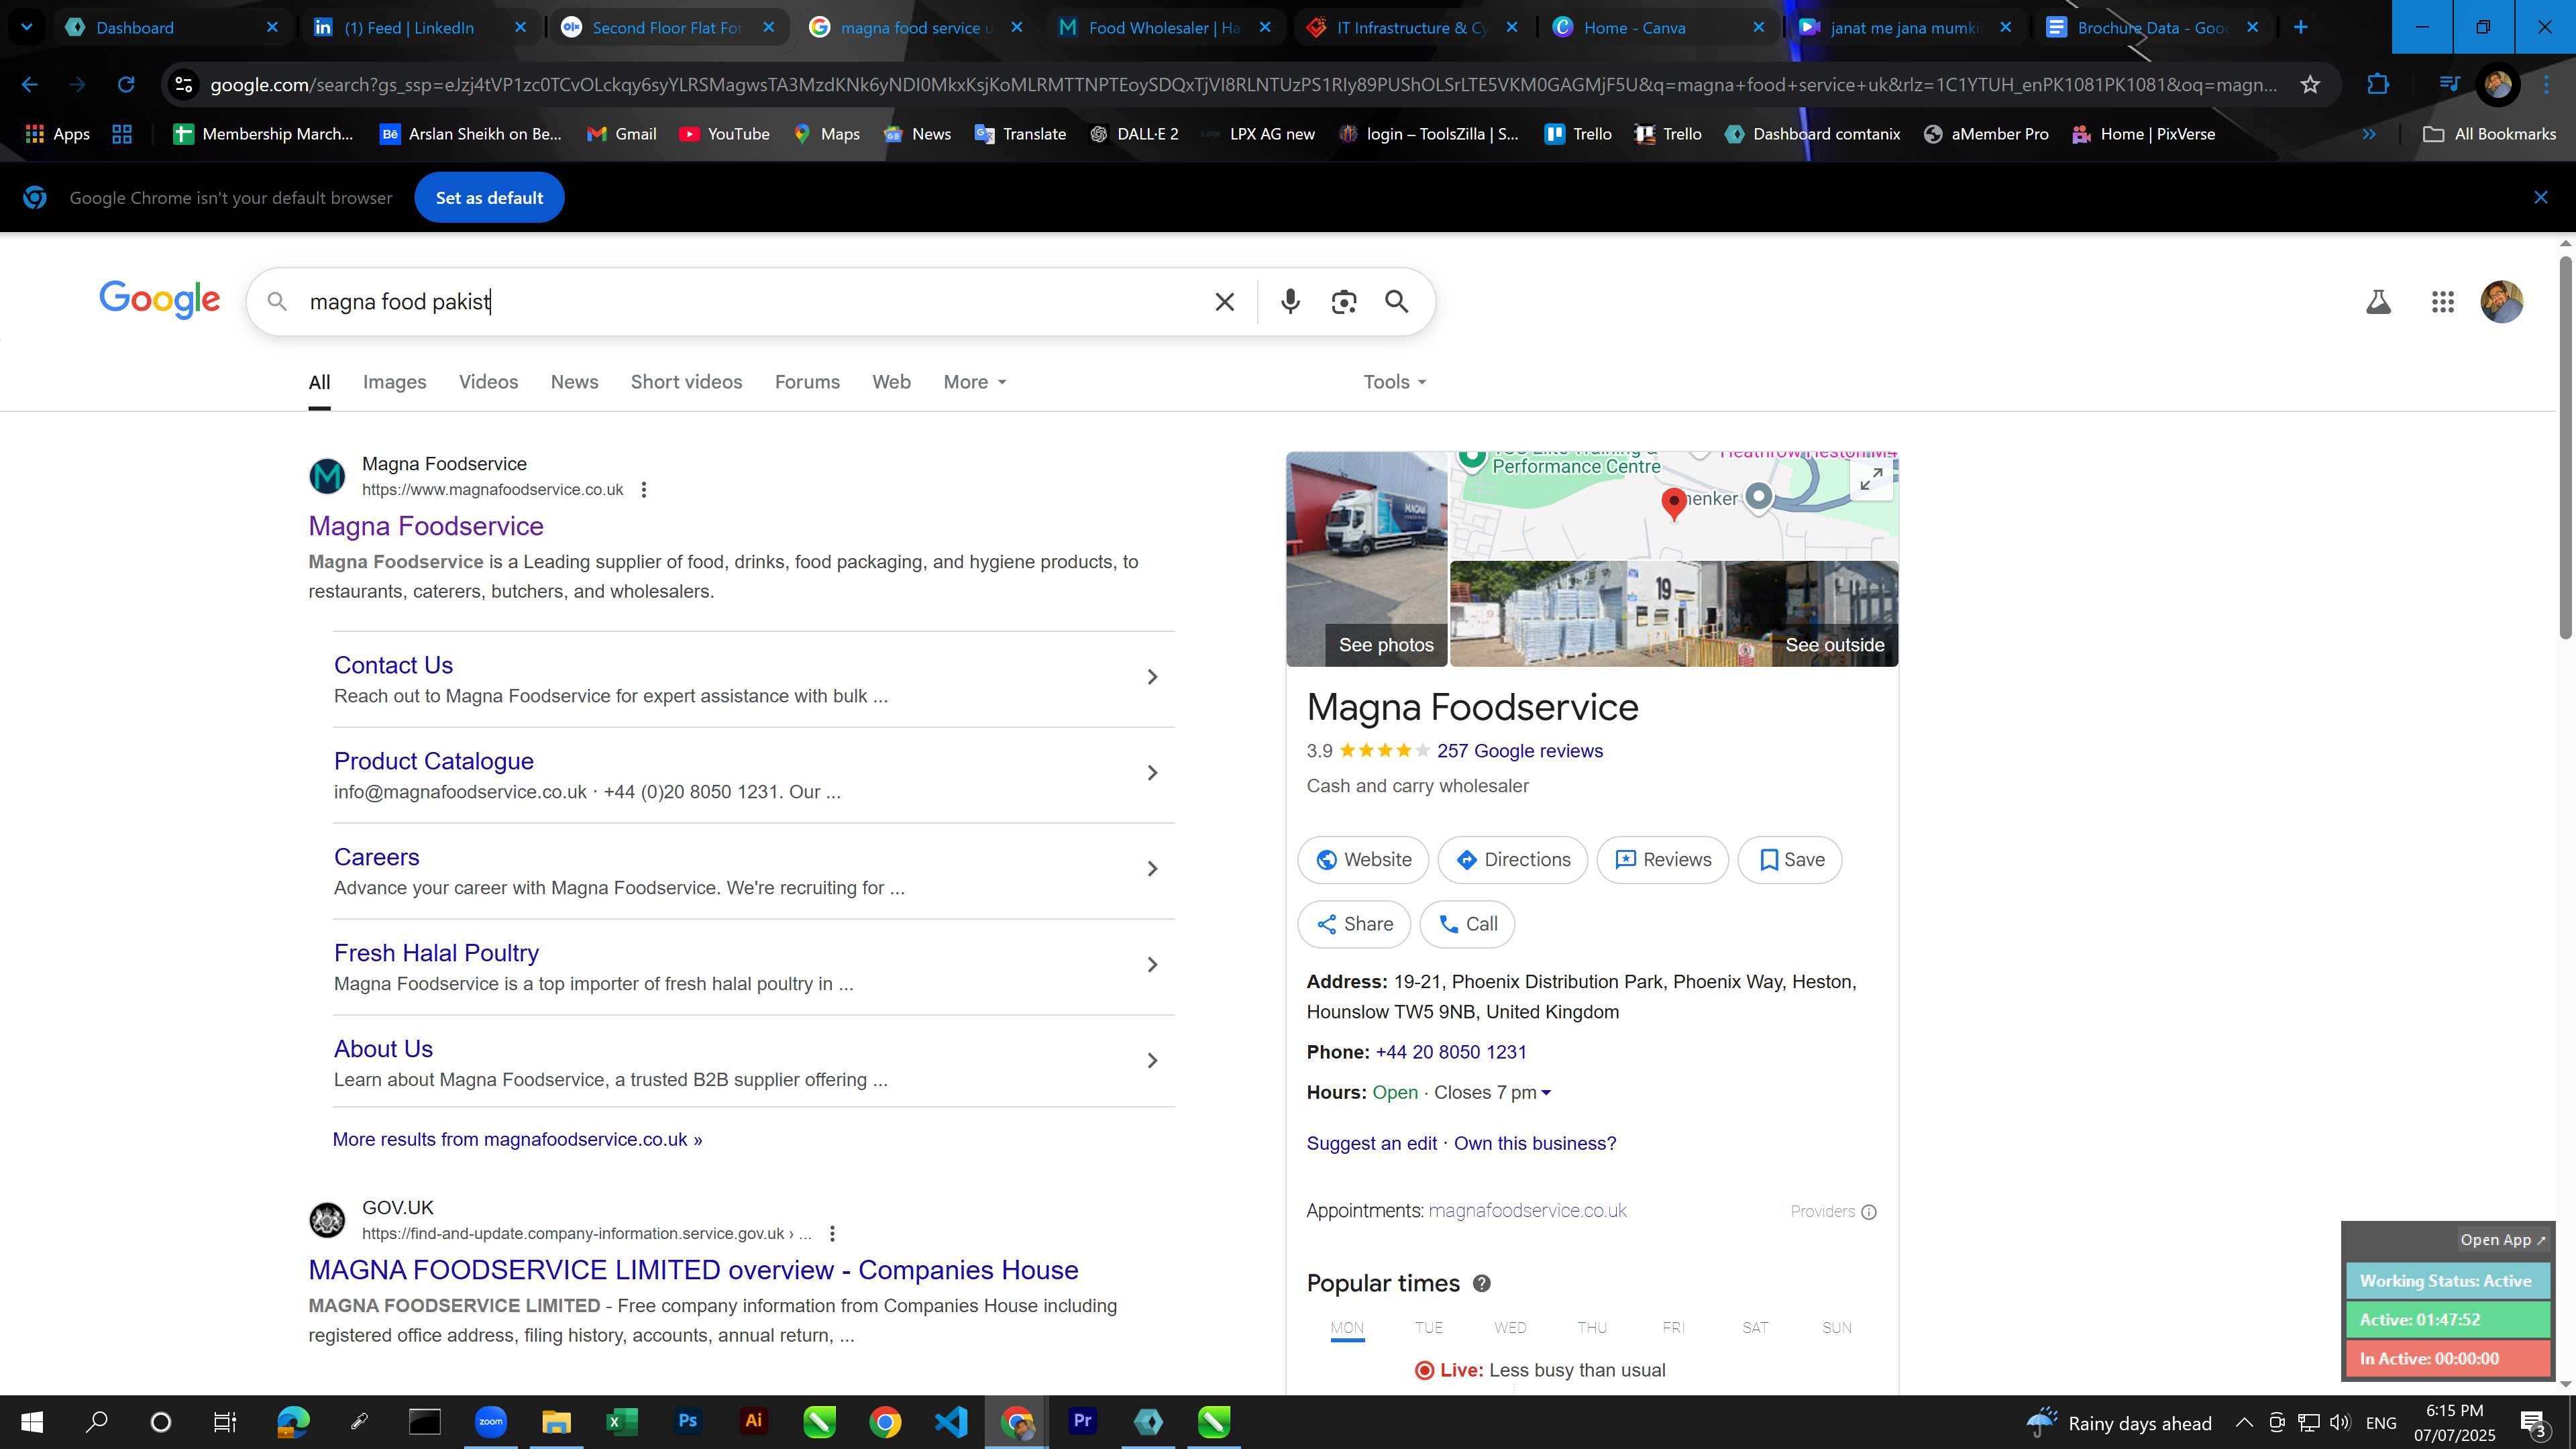Switch to the Short videos tab
Image resolution: width=2576 pixels, height=1449 pixels.
[x=686, y=382]
